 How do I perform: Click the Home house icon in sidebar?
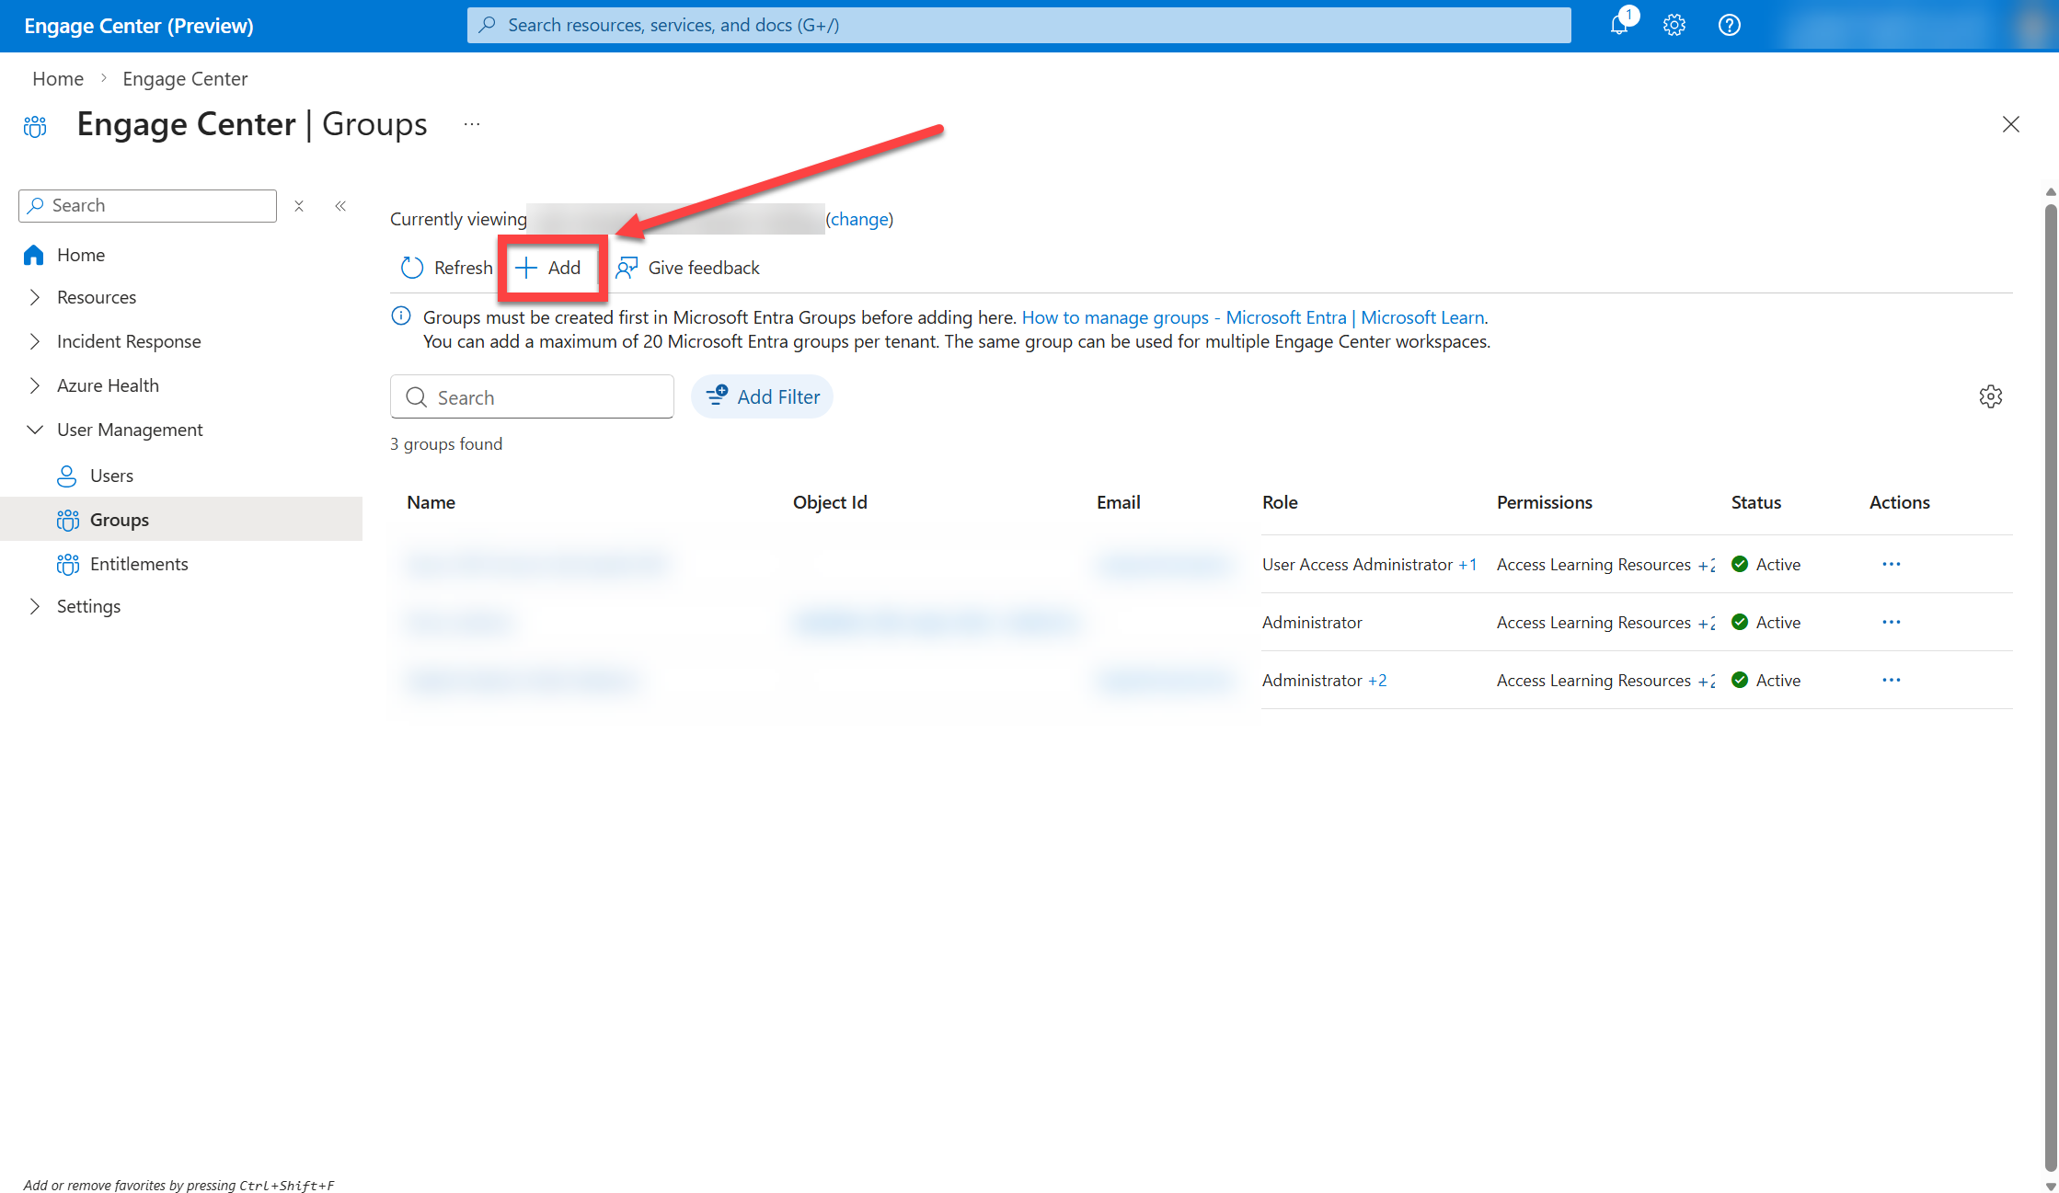(x=34, y=255)
